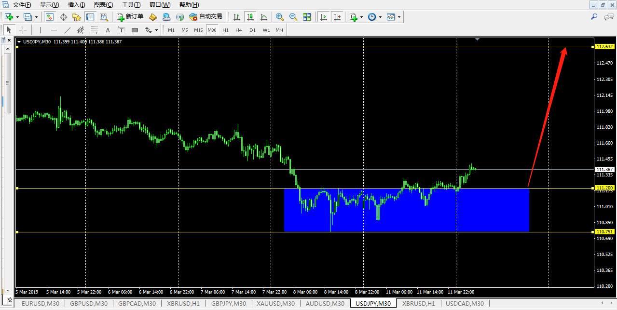Click the search magnifier icon
The width and height of the screenshot is (617, 310).
594,17
